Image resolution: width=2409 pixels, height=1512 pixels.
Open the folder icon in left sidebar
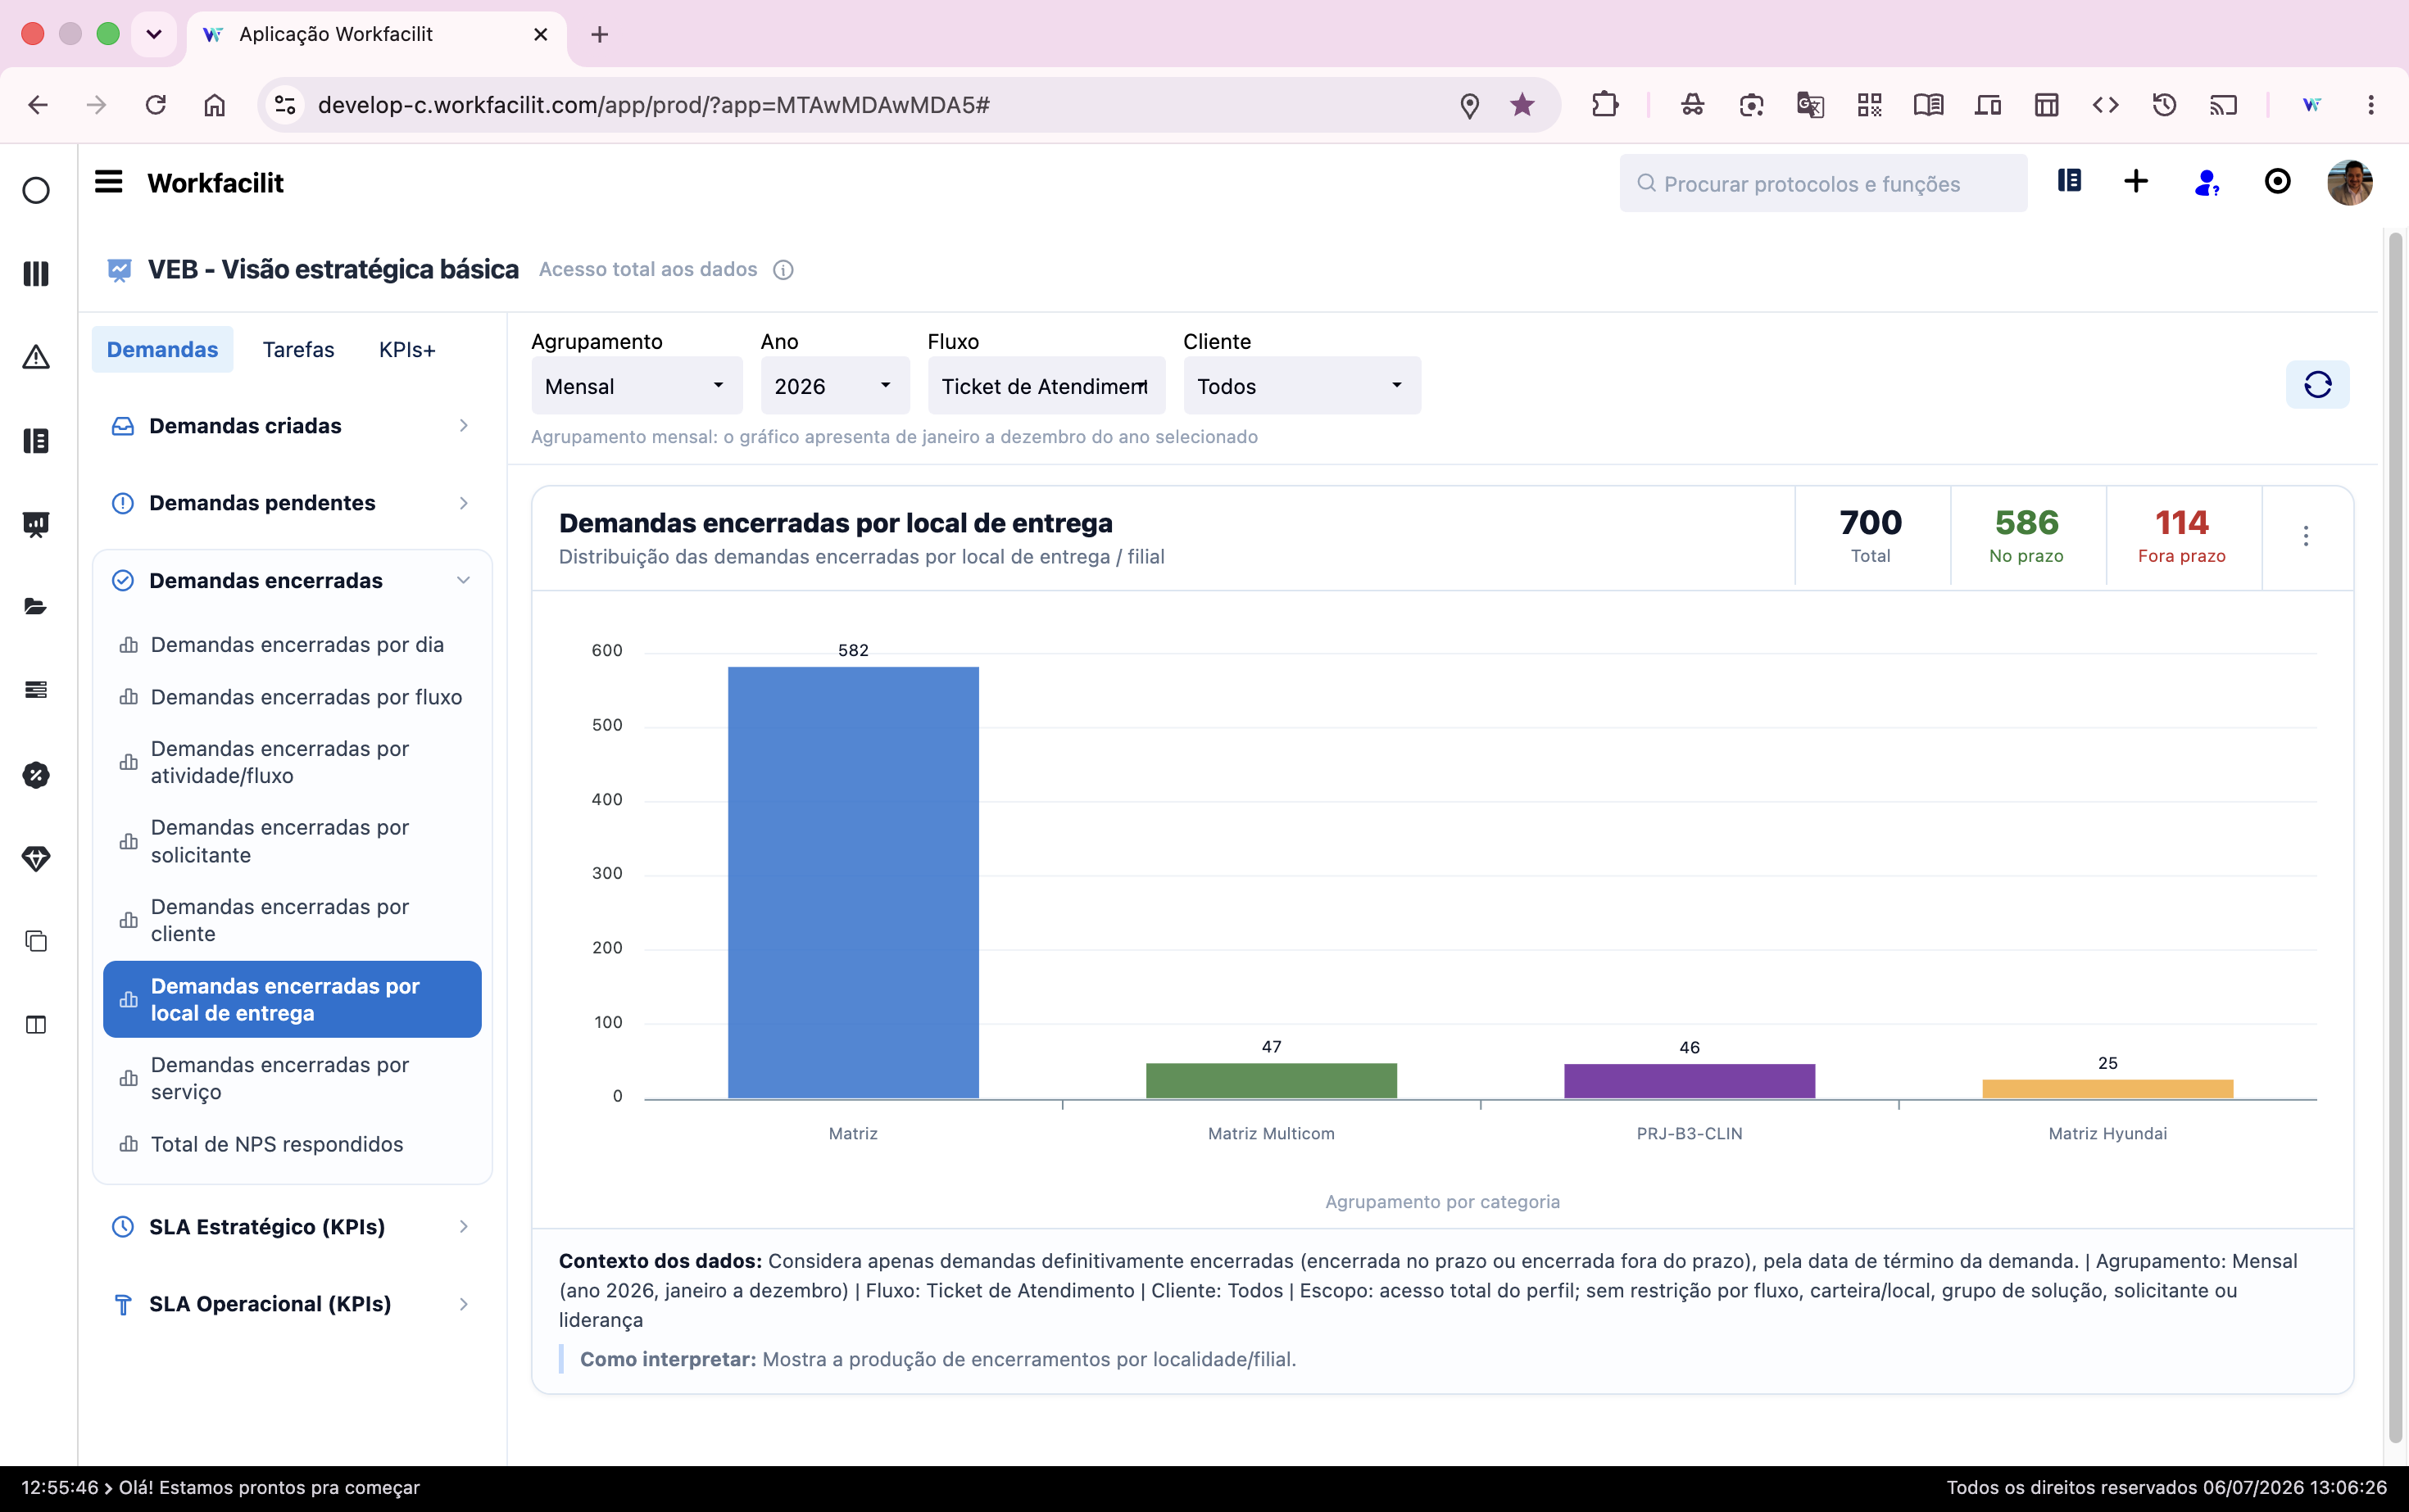point(36,607)
